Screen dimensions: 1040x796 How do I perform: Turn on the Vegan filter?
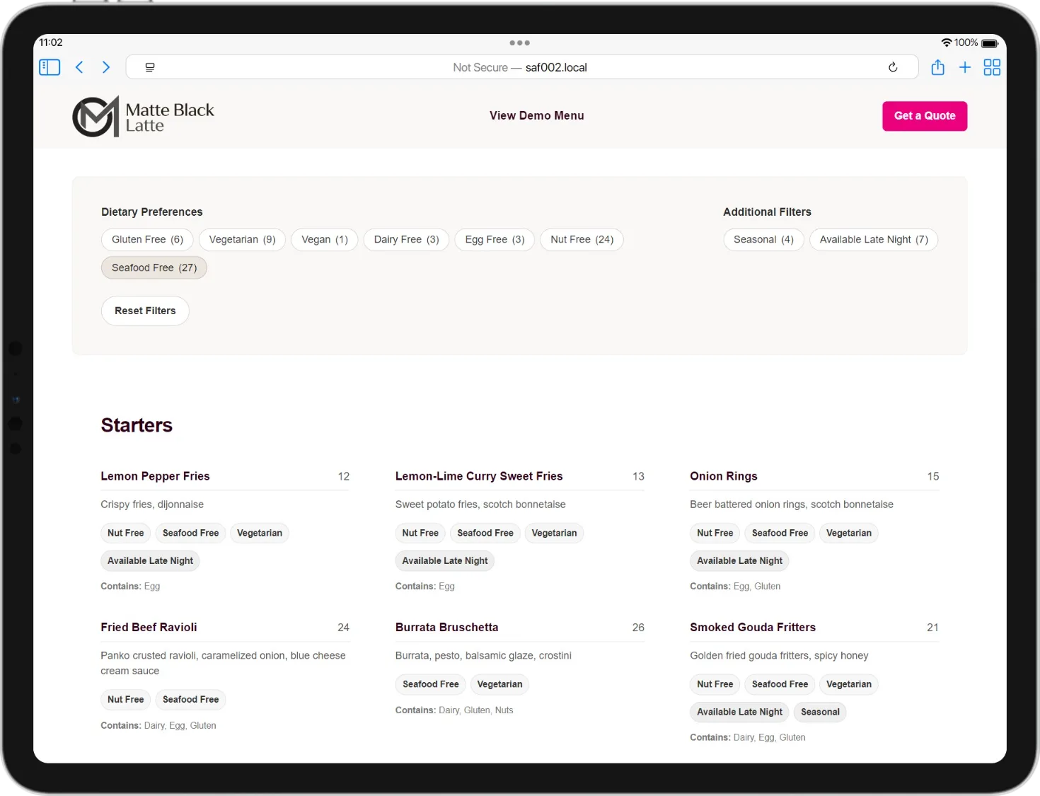[324, 240]
